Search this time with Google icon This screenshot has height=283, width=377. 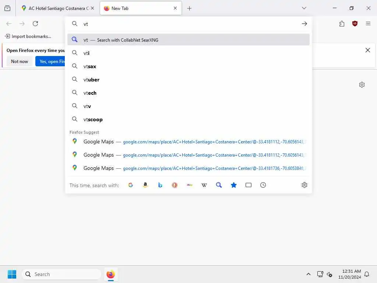click(131, 185)
